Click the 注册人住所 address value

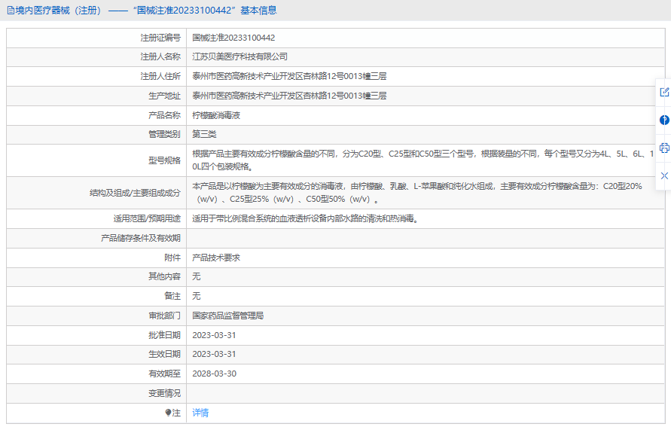click(289, 76)
